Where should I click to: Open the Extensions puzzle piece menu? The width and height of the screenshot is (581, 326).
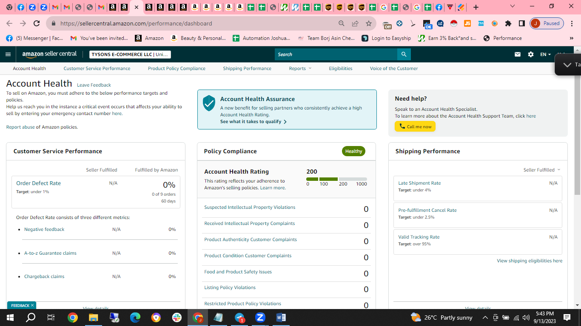pyautogui.click(x=508, y=23)
